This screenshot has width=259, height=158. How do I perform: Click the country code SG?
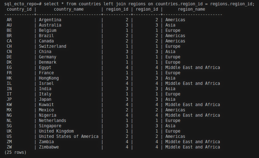click(9, 126)
